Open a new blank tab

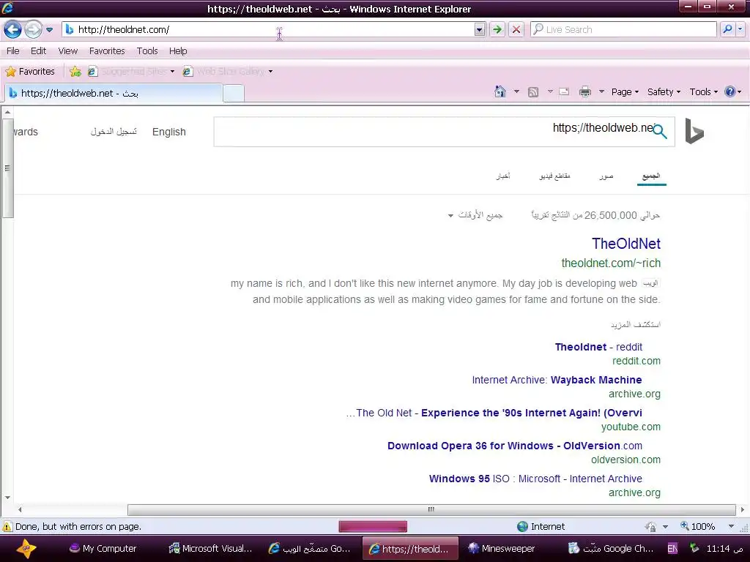pyautogui.click(x=234, y=93)
